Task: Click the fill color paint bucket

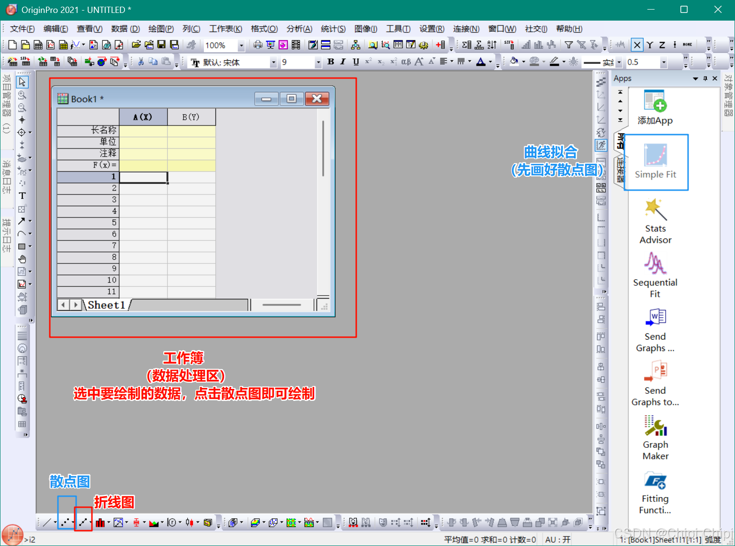Action: tap(514, 62)
